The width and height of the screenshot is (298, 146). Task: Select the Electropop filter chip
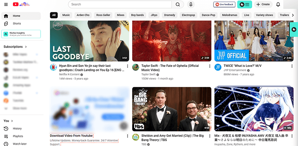pos(188,15)
